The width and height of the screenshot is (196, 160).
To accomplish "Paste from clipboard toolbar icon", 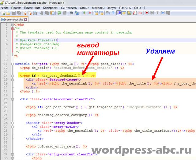I will tap(52, 13).
